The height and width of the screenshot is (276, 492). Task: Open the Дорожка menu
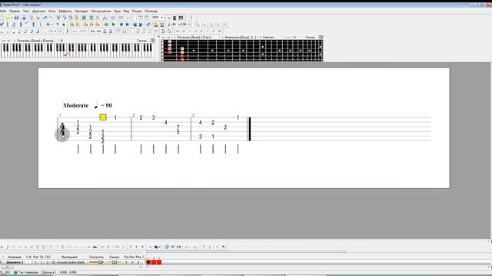click(x=38, y=11)
